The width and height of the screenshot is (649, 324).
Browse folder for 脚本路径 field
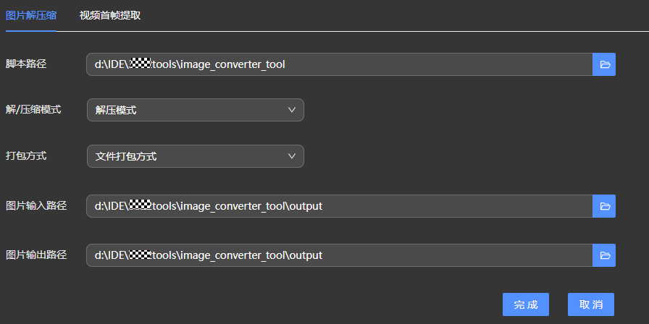point(604,64)
